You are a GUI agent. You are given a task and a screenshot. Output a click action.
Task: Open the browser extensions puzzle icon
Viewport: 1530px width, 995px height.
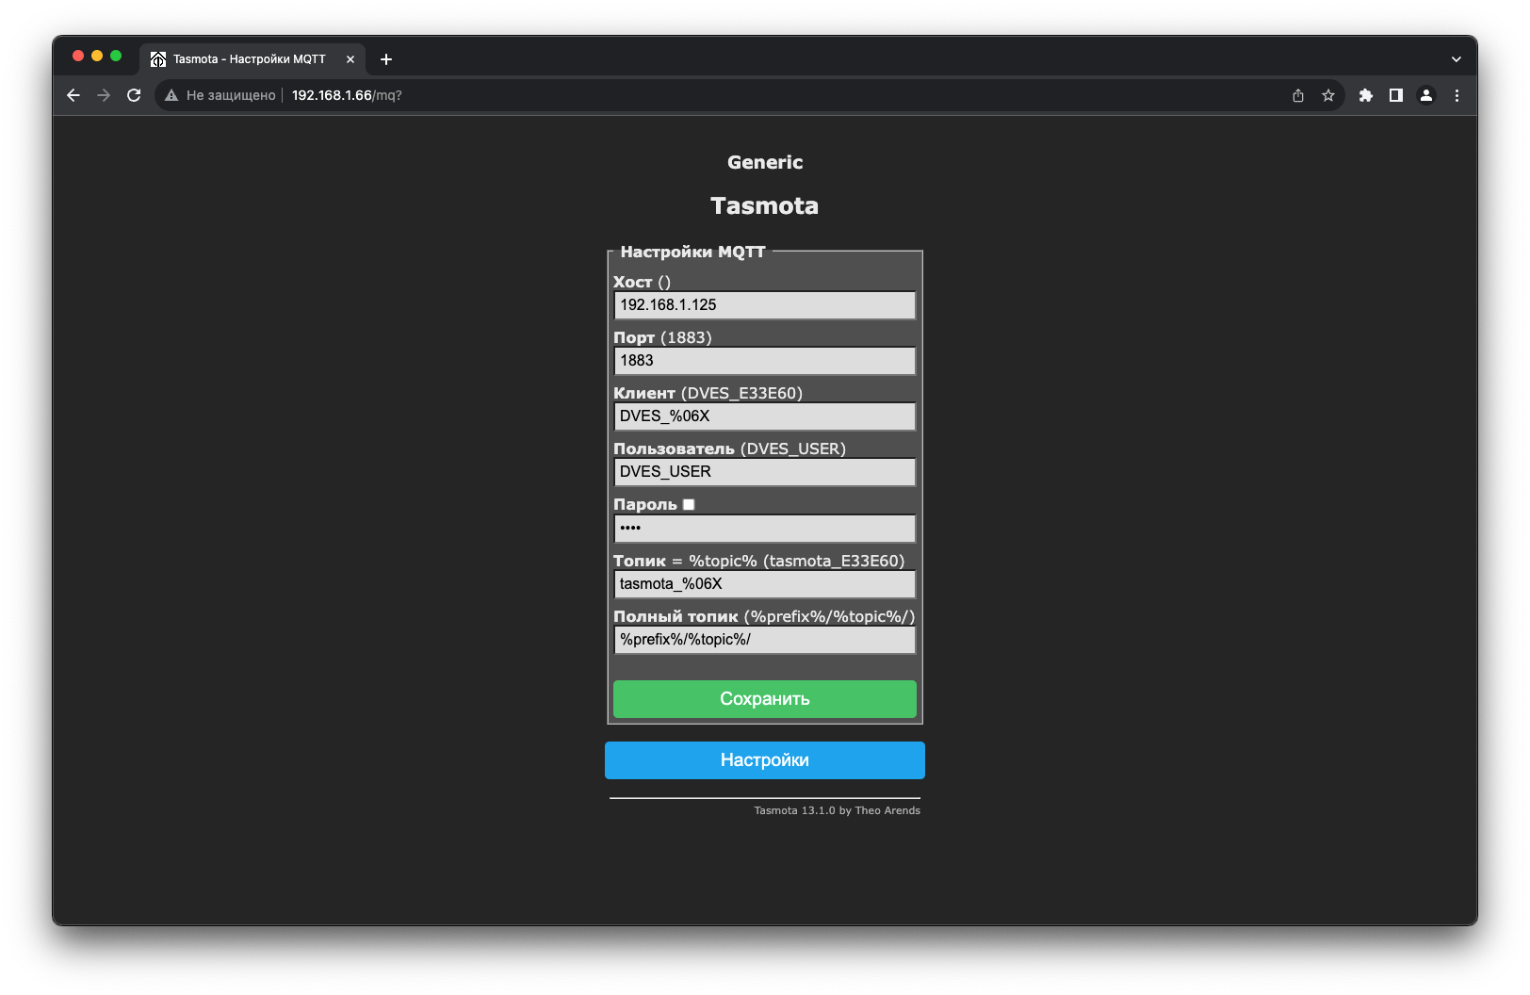click(x=1366, y=95)
